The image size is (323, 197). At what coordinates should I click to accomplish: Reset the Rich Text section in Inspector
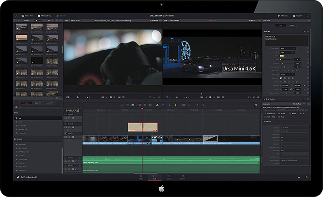pos(308,31)
